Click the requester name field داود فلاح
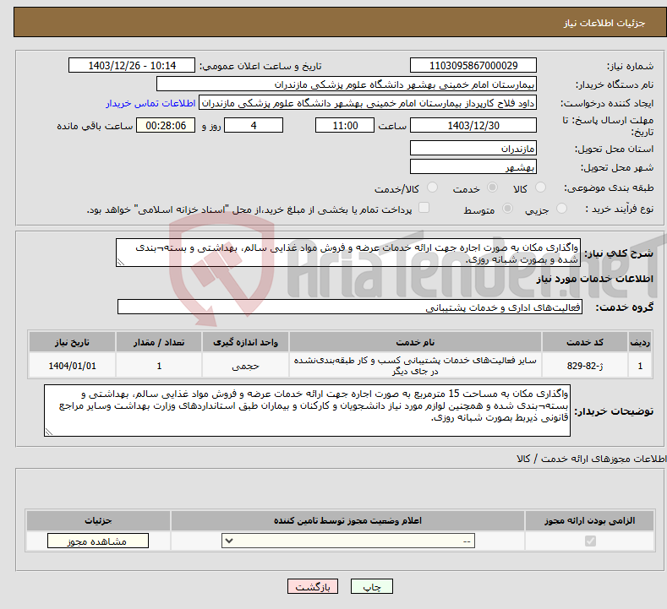Viewport: 667px width, 609px height. click(x=368, y=103)
